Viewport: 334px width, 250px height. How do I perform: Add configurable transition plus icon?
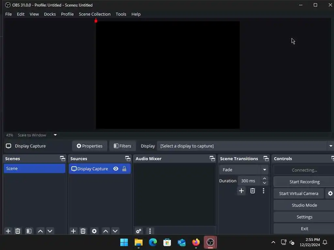241,191
